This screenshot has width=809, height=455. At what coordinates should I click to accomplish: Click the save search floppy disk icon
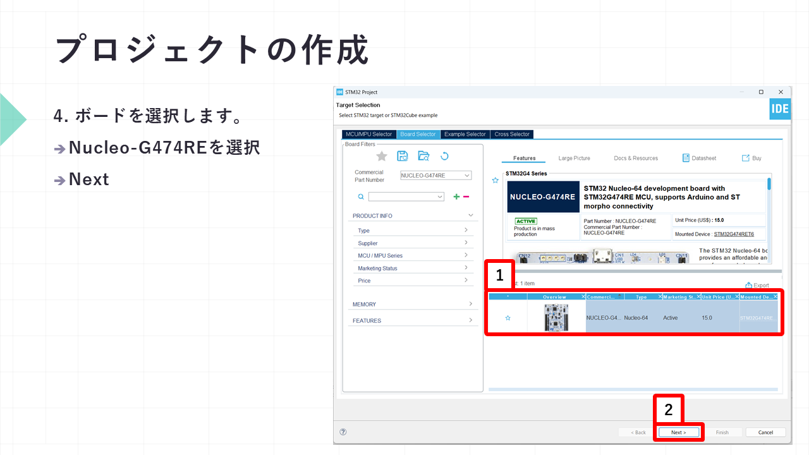(403, 156)
